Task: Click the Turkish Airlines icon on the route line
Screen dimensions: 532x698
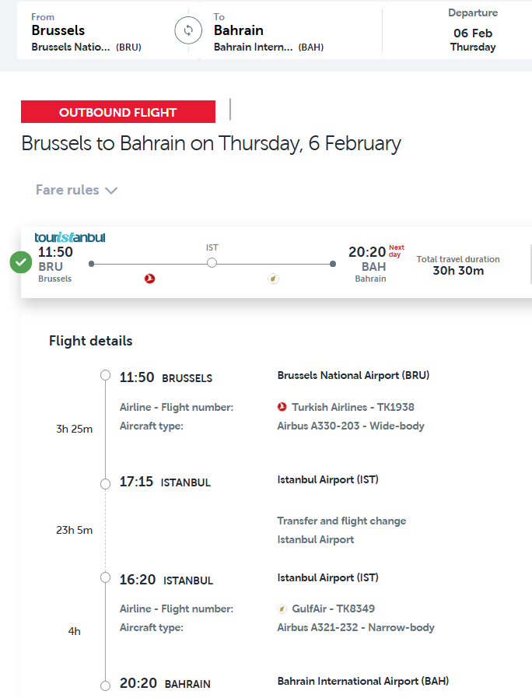Action: [x=150, y=279]
